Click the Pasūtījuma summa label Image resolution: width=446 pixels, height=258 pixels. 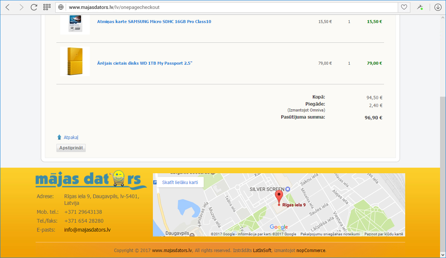coord(303,117)
